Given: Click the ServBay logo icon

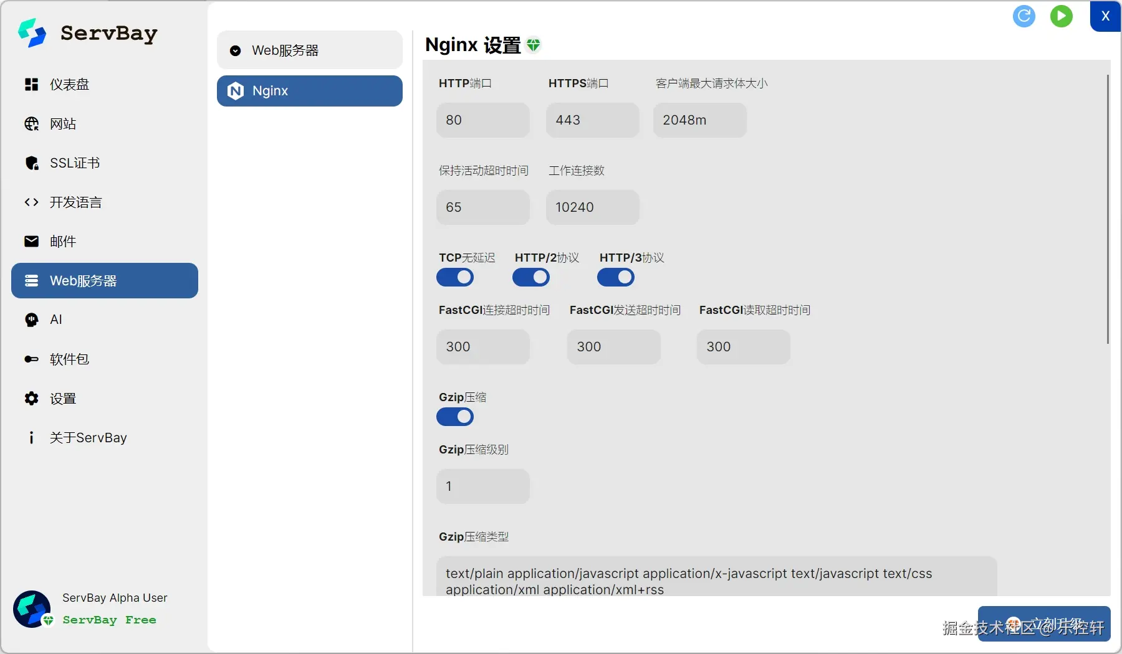Looking at the screenshot, I should 32,32.
